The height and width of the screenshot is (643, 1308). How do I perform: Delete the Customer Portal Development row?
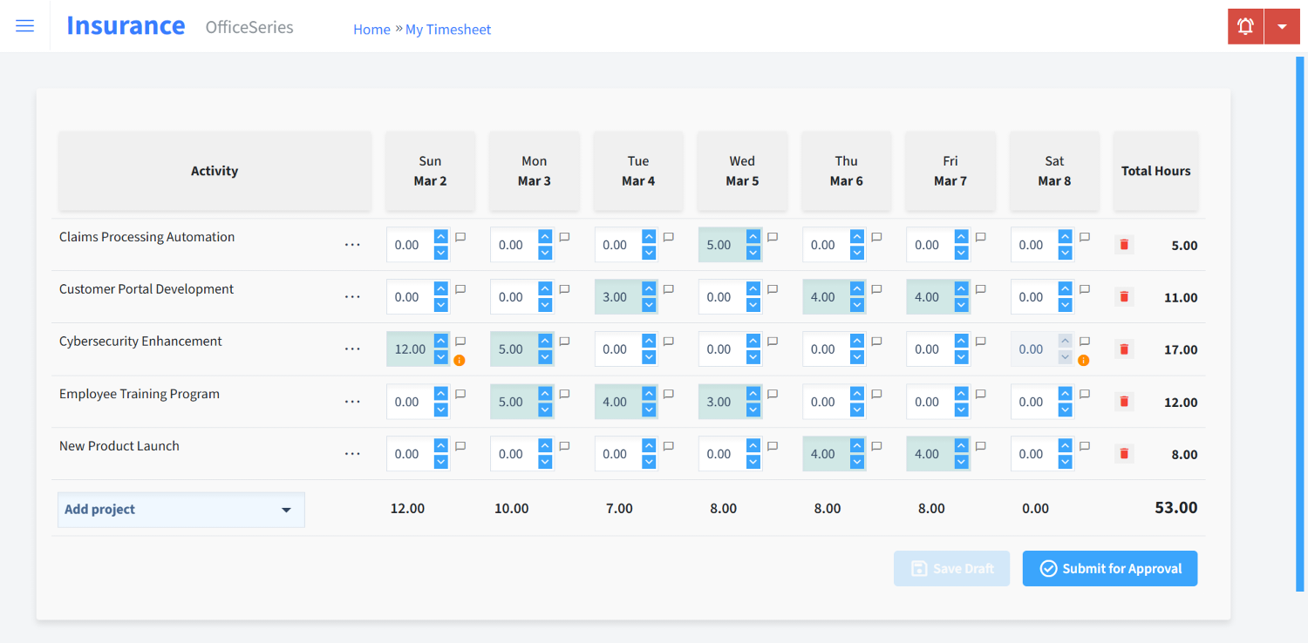(1124, 297)
